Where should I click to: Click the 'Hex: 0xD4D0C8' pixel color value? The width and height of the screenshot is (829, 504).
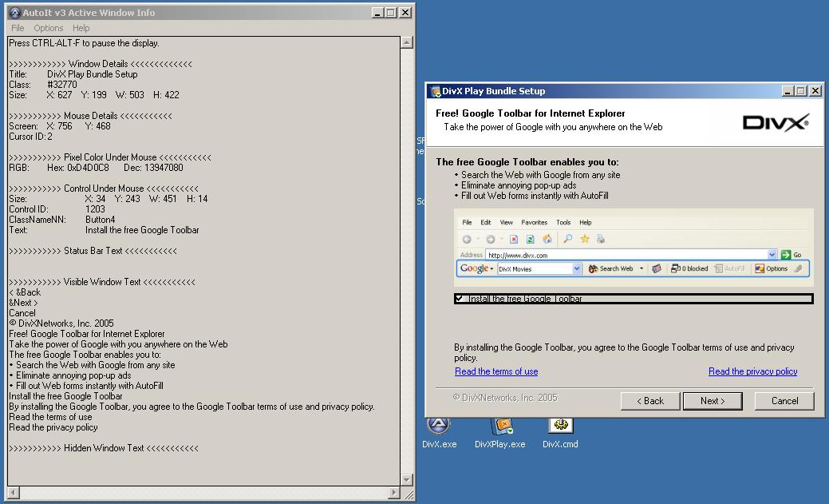[x=78, y=168]
